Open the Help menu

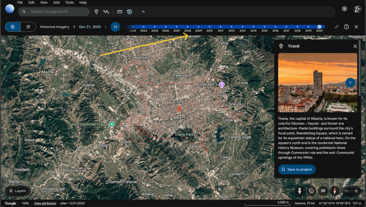(x=83, y=2)
